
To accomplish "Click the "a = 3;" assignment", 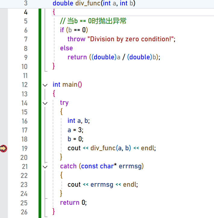I will tap(76, 130).
